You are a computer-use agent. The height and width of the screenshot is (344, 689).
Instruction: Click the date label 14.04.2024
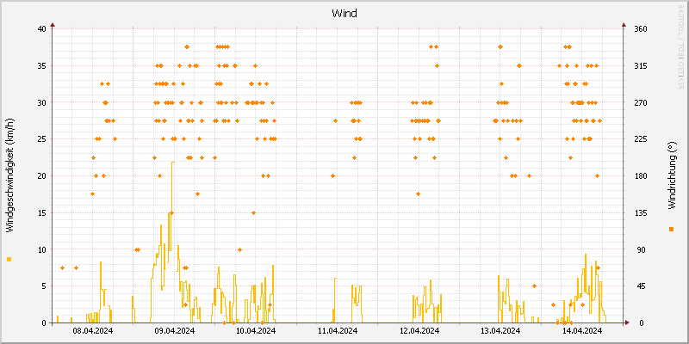pyautogui.click(x=582, y=331)
